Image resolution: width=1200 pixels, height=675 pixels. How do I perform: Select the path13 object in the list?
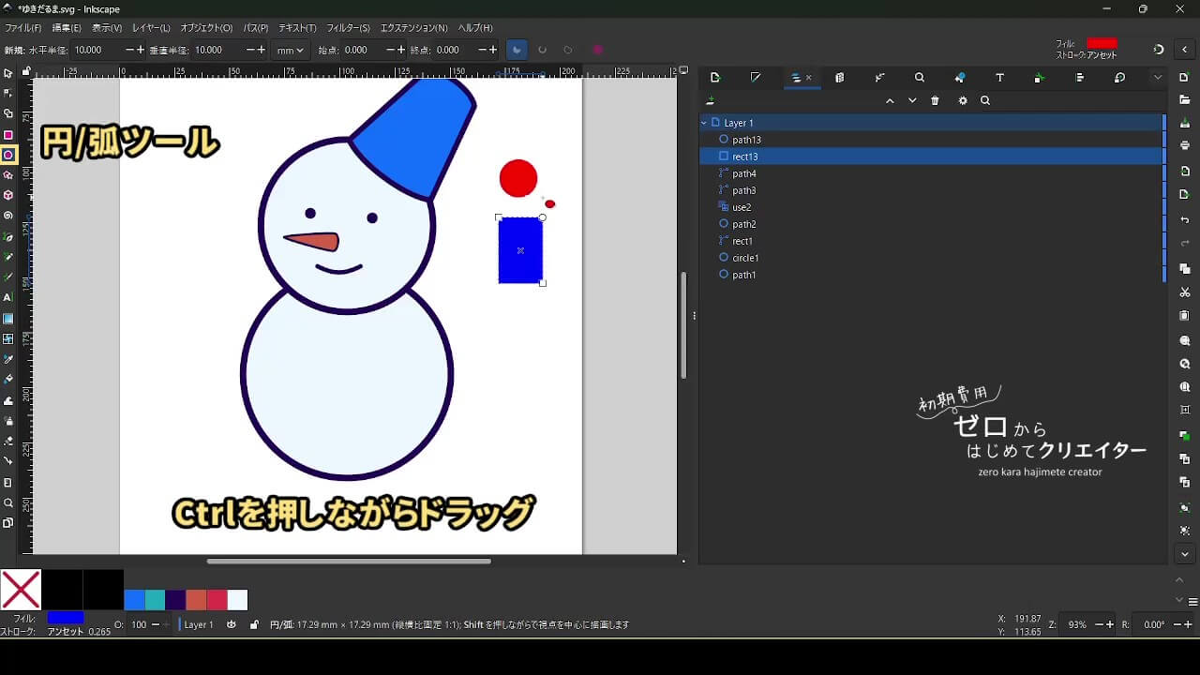[746, 140]
